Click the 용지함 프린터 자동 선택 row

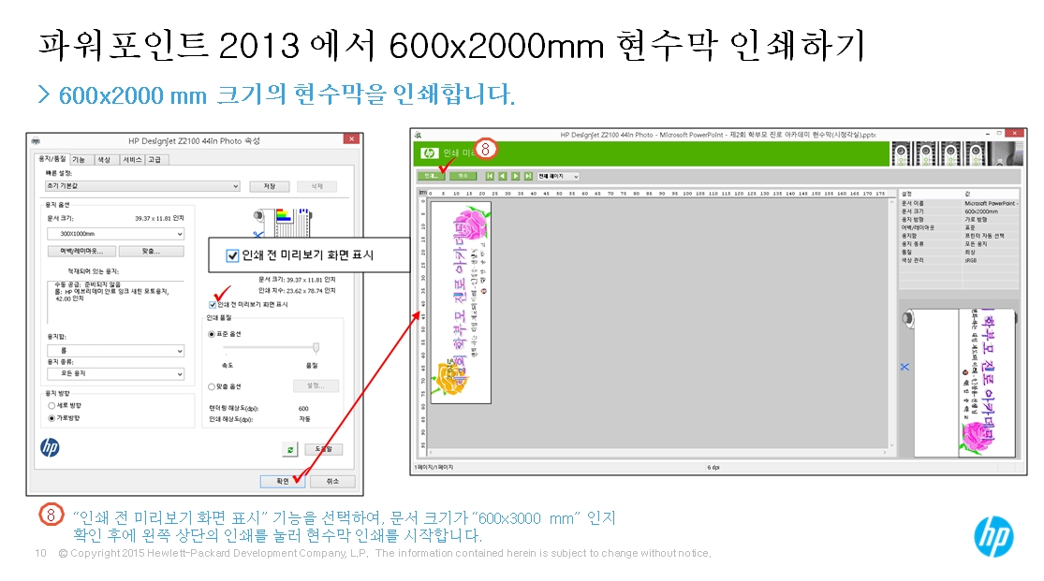pos(959,236)
